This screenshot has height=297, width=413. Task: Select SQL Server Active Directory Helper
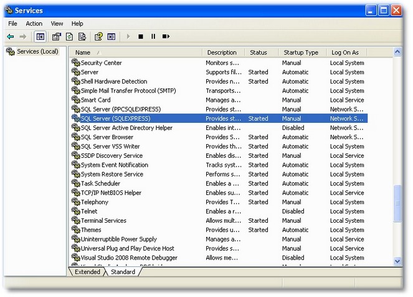[126, 128]
